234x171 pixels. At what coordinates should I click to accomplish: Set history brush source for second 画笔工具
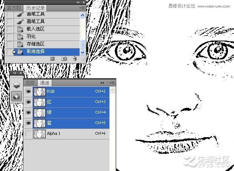coord(10,22)
